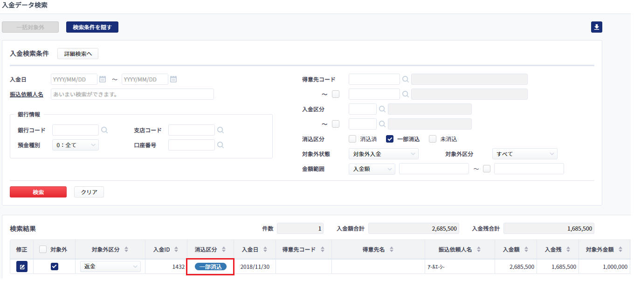This screenshot has width=634, height=294.
Task: Click search icon beside 支店コード
Action: [221, 130]
